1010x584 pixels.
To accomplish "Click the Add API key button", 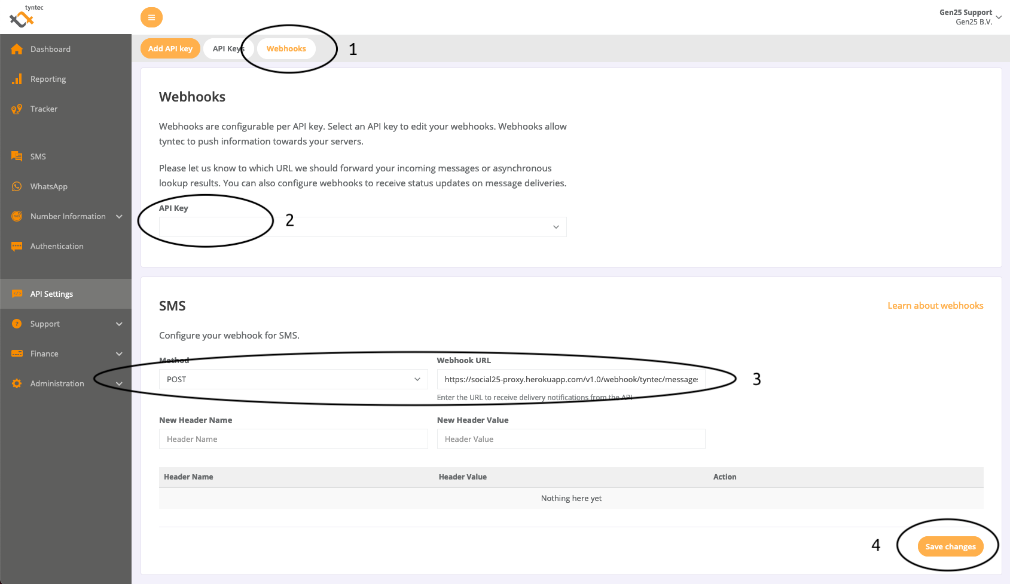I will pos(170,48).
